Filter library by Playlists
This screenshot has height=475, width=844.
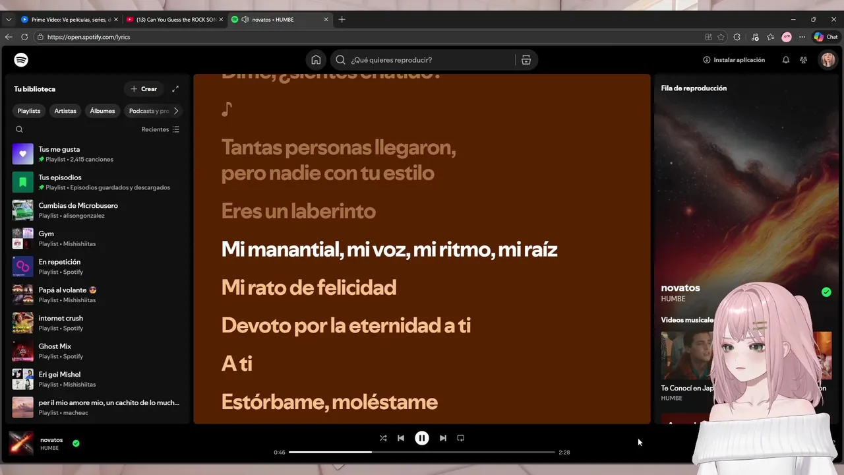[x=29, y=111]
